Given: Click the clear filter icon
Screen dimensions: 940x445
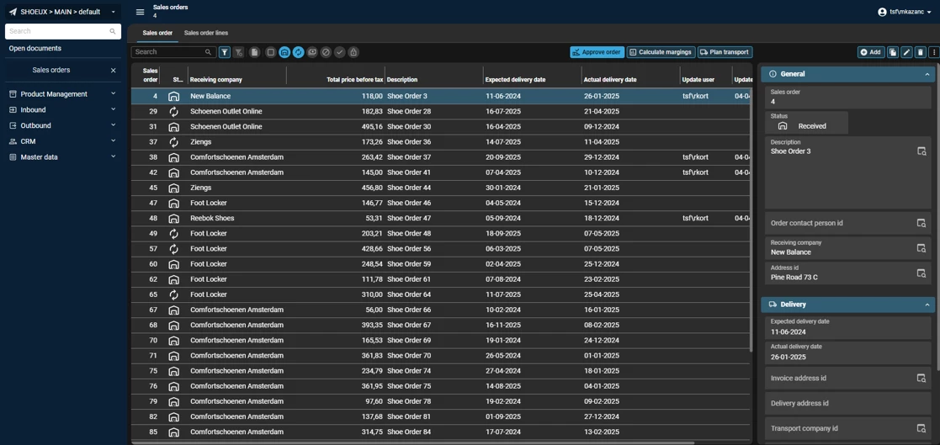Looking at the screenshot, I should click(239, 52).
